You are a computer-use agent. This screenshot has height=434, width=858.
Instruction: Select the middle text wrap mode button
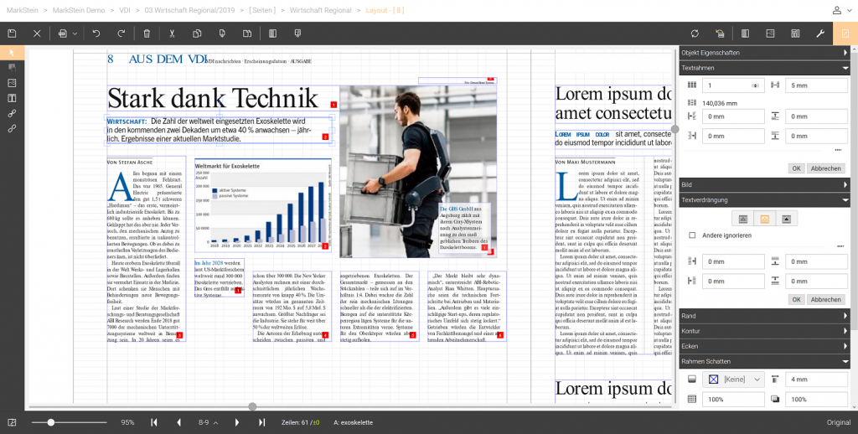(x=764, y=219)
